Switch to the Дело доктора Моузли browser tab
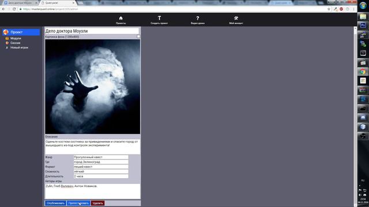 click(x=20, y=3)
